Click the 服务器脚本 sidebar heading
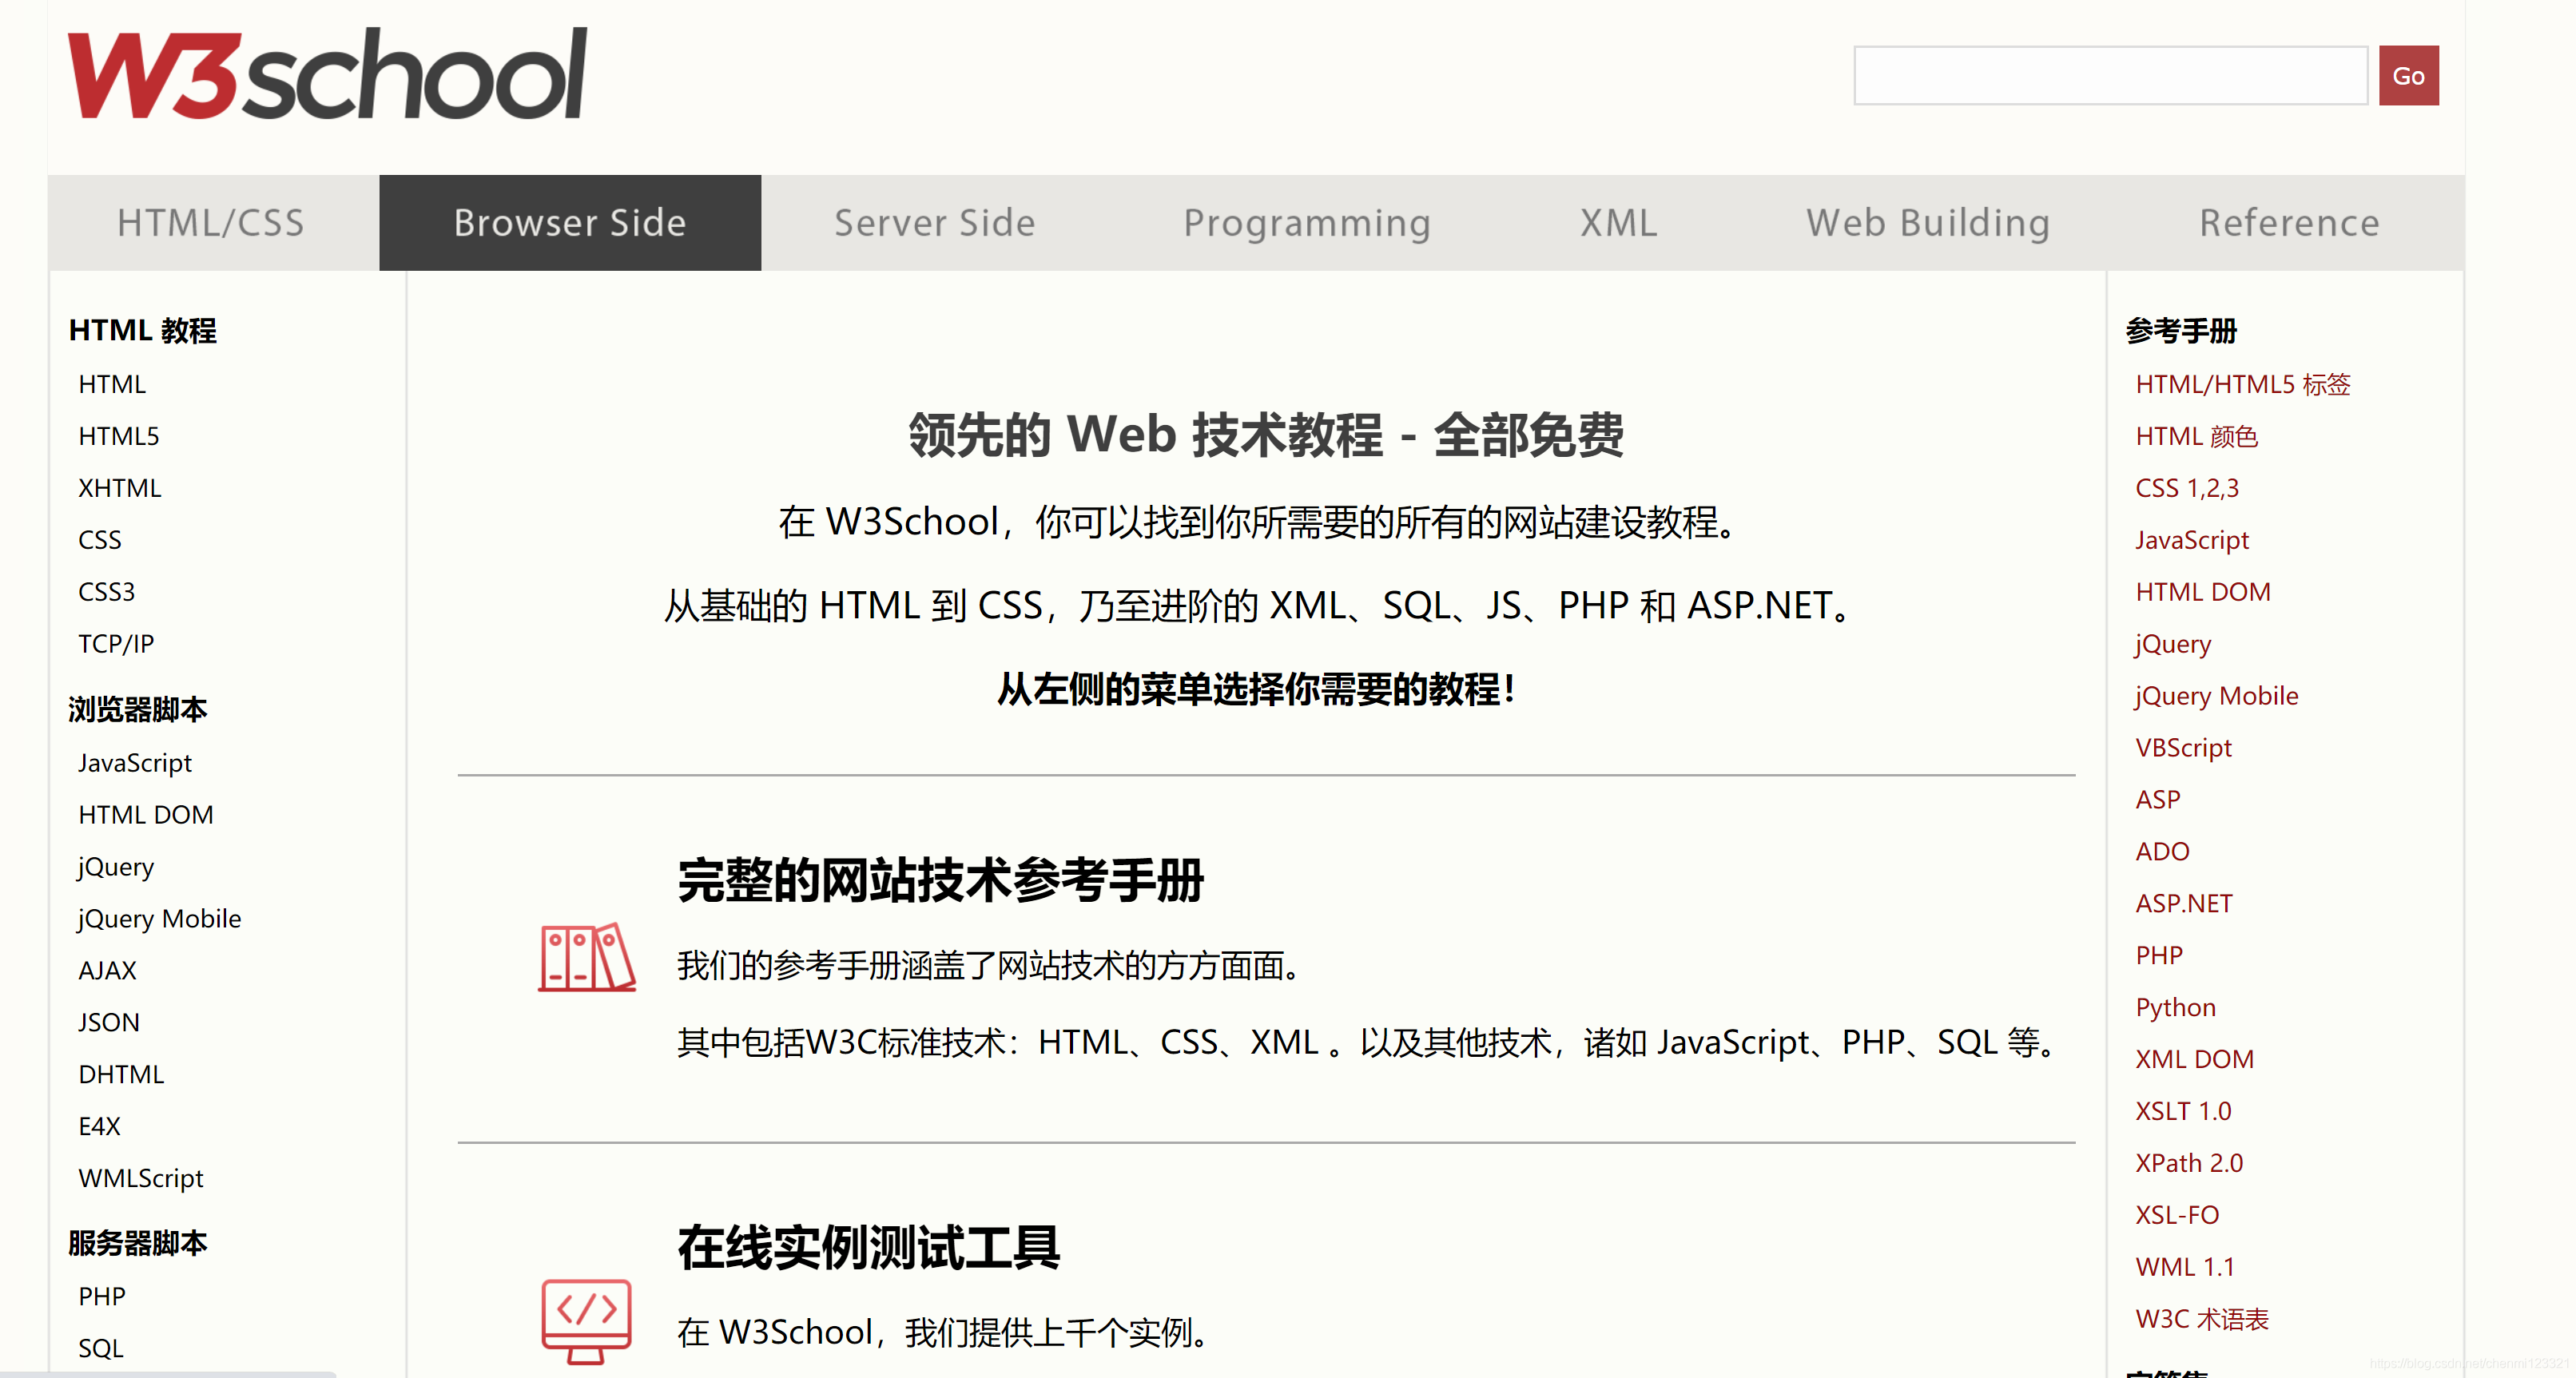 click(x=138, y=1244)
